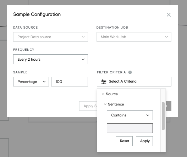Click the Apply filter button

[144, 141]
